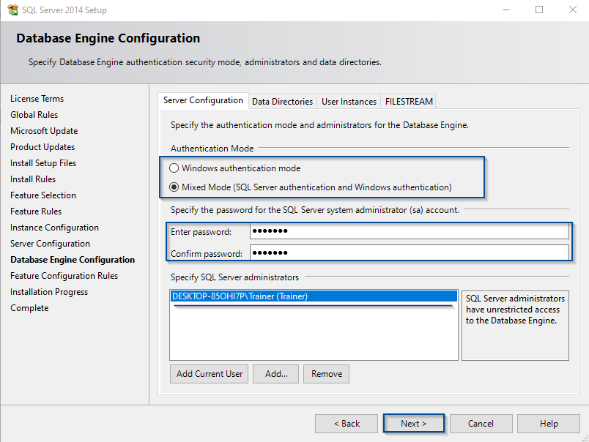Click the SQL Server Setup title bar icon

coord(12,10)
